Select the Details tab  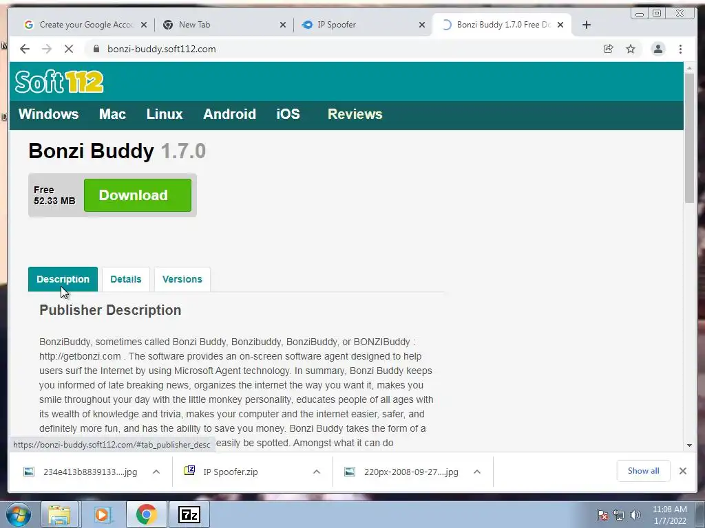click(x=126, y=279)
